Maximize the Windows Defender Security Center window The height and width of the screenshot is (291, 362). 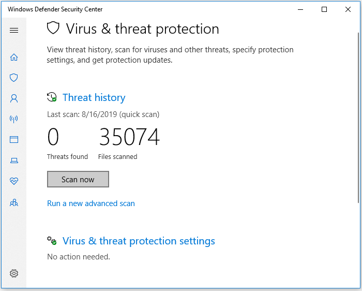324,9
